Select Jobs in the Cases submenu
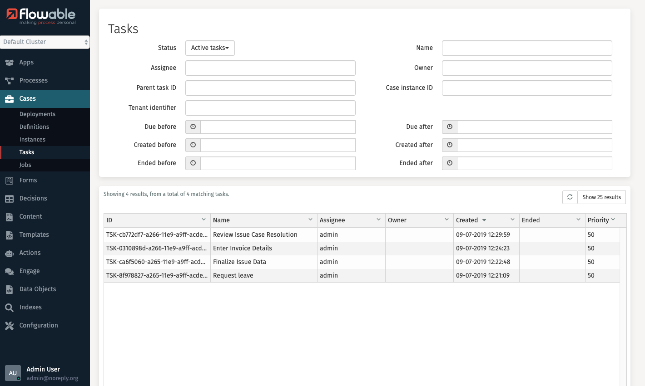 click(25, 165)
